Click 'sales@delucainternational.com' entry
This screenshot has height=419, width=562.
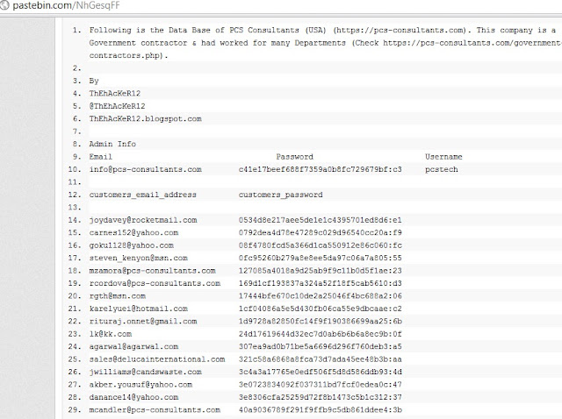click(x=157, y=359)
